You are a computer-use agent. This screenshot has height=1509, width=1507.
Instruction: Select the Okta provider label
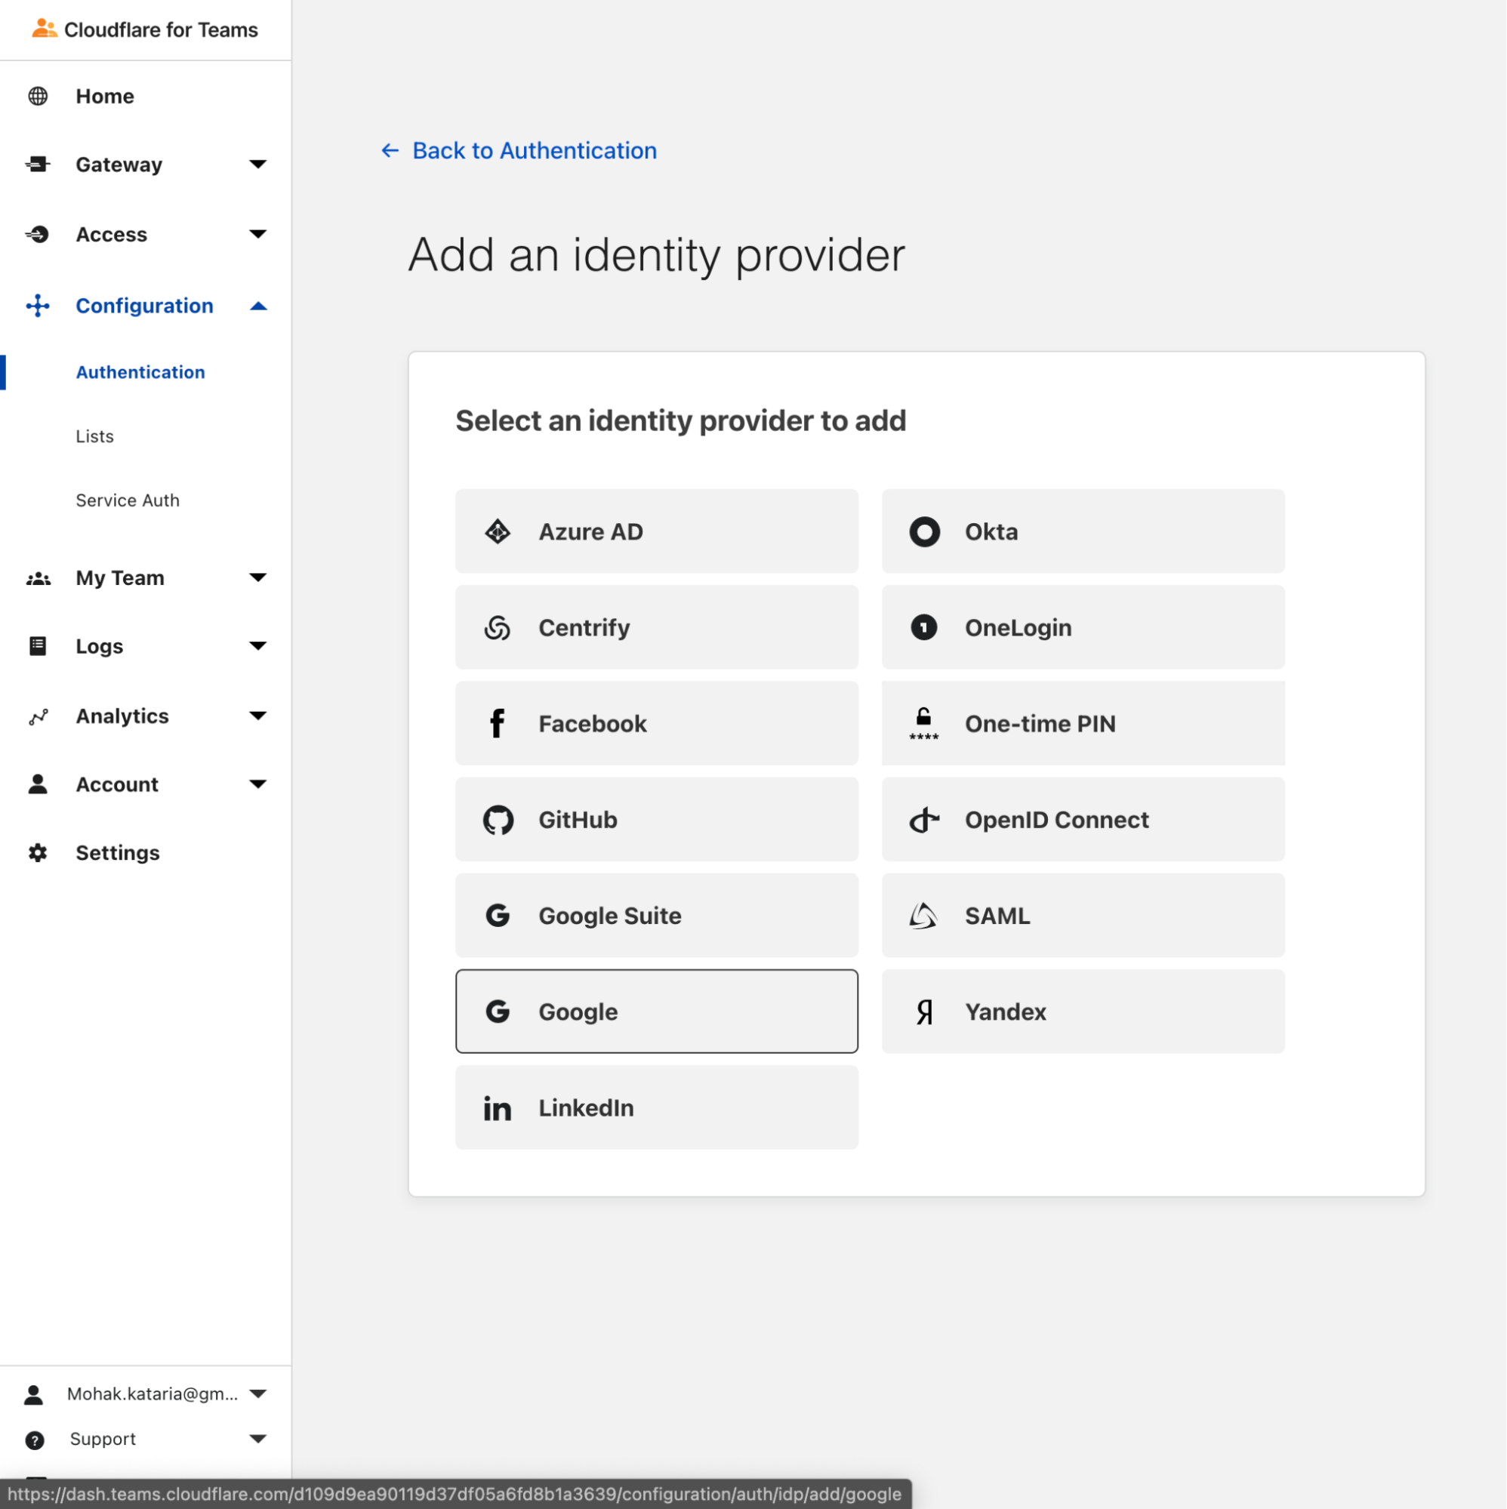992,532
